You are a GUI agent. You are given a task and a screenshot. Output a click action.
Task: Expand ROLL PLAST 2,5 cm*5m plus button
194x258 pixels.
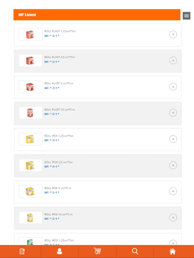tap(173, 61)
